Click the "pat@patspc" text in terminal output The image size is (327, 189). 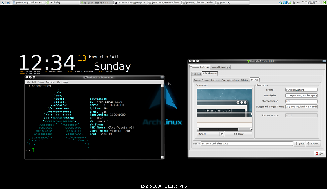[98, 99]
